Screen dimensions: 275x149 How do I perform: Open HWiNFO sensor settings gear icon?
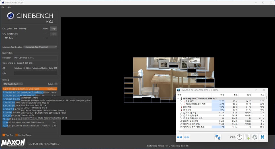255,137
